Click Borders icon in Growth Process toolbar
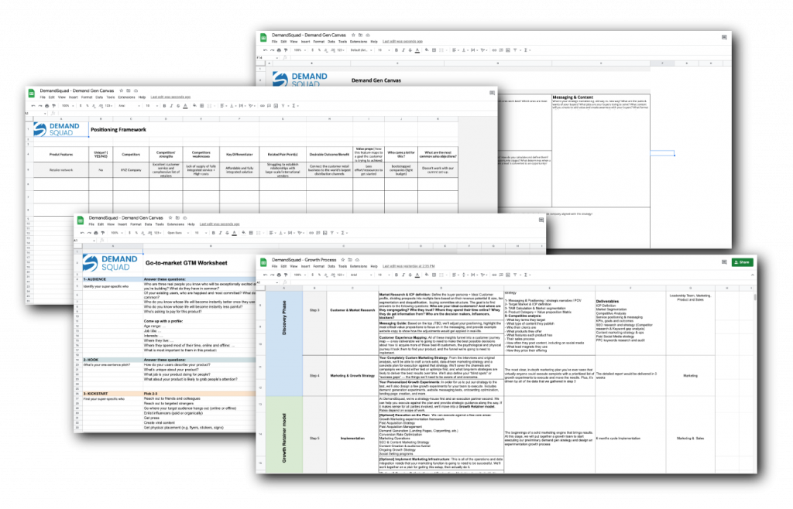 tap(434, 275)
